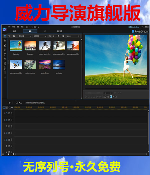150x175 pixels.
Task: Click the save project icon in top toolbar
Action: [x=27, y=27]
